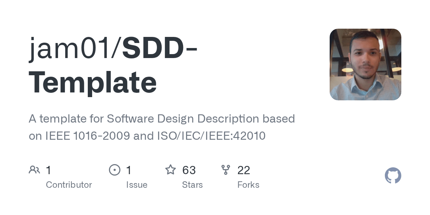Image resolution: width=430 pixels, height=215 pixels.
Task: Click the bold word Template in title
Action: coord(93,83)
